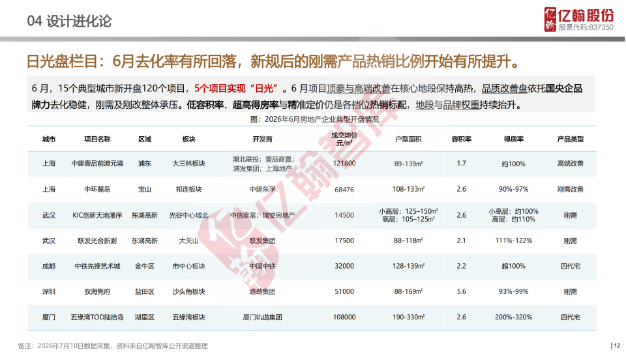Select project name 驭海隽府
The width and height of the screenshot is (626, 352).
pyautogui.click(x=97, y=292)
